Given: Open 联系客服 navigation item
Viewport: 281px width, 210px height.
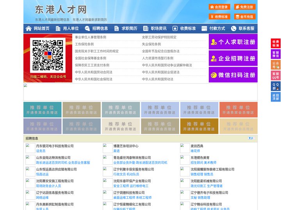Looking at the screenshot, I should [246, 28].
